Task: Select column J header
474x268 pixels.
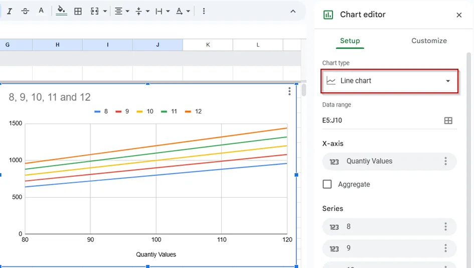Action: 158,45
